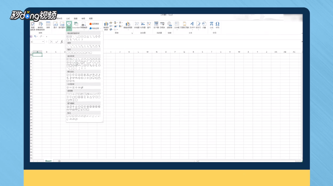Switch to the Data tab
The width and height of the screenshot is (333, 186).
coord(76,19)
